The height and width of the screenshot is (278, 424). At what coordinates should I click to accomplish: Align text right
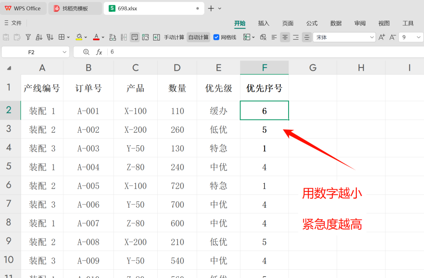click(296, 37)
